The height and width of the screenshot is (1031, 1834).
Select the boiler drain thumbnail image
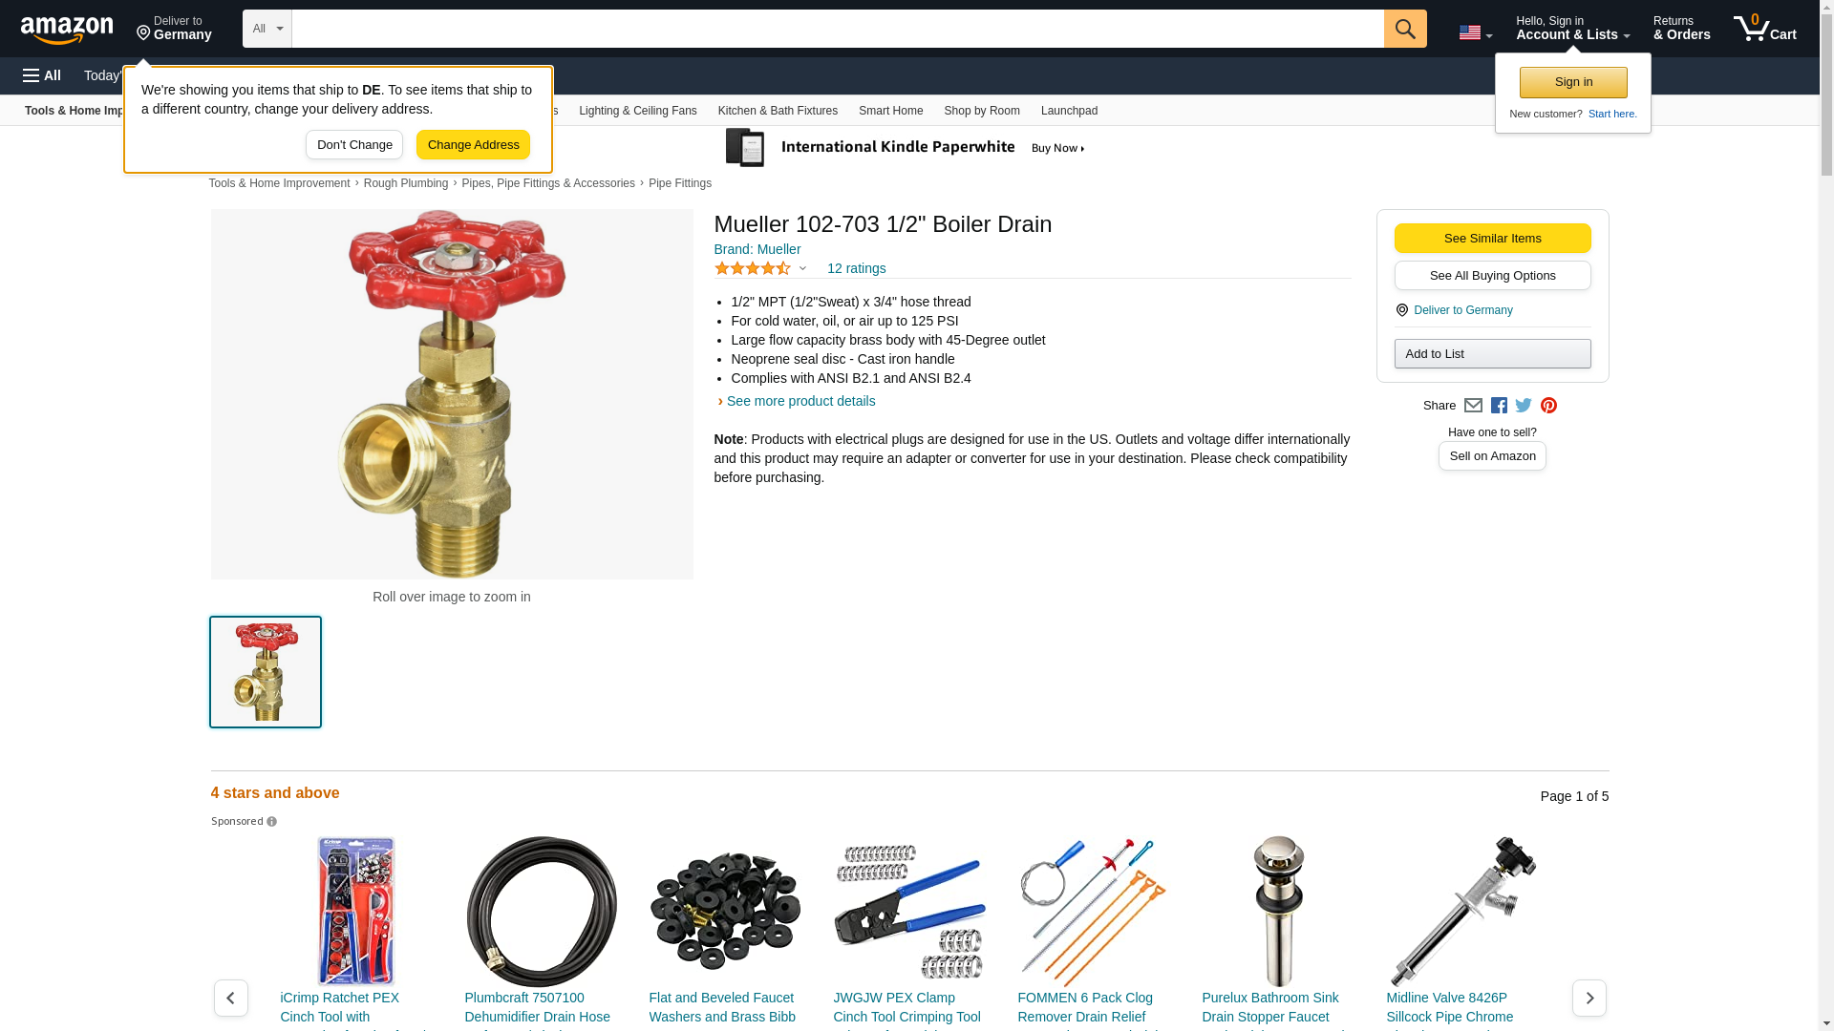point(266,672)
